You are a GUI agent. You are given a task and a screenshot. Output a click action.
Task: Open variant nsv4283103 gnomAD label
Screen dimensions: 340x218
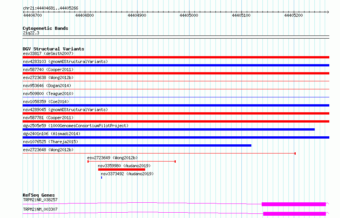[x=65, y=61]
